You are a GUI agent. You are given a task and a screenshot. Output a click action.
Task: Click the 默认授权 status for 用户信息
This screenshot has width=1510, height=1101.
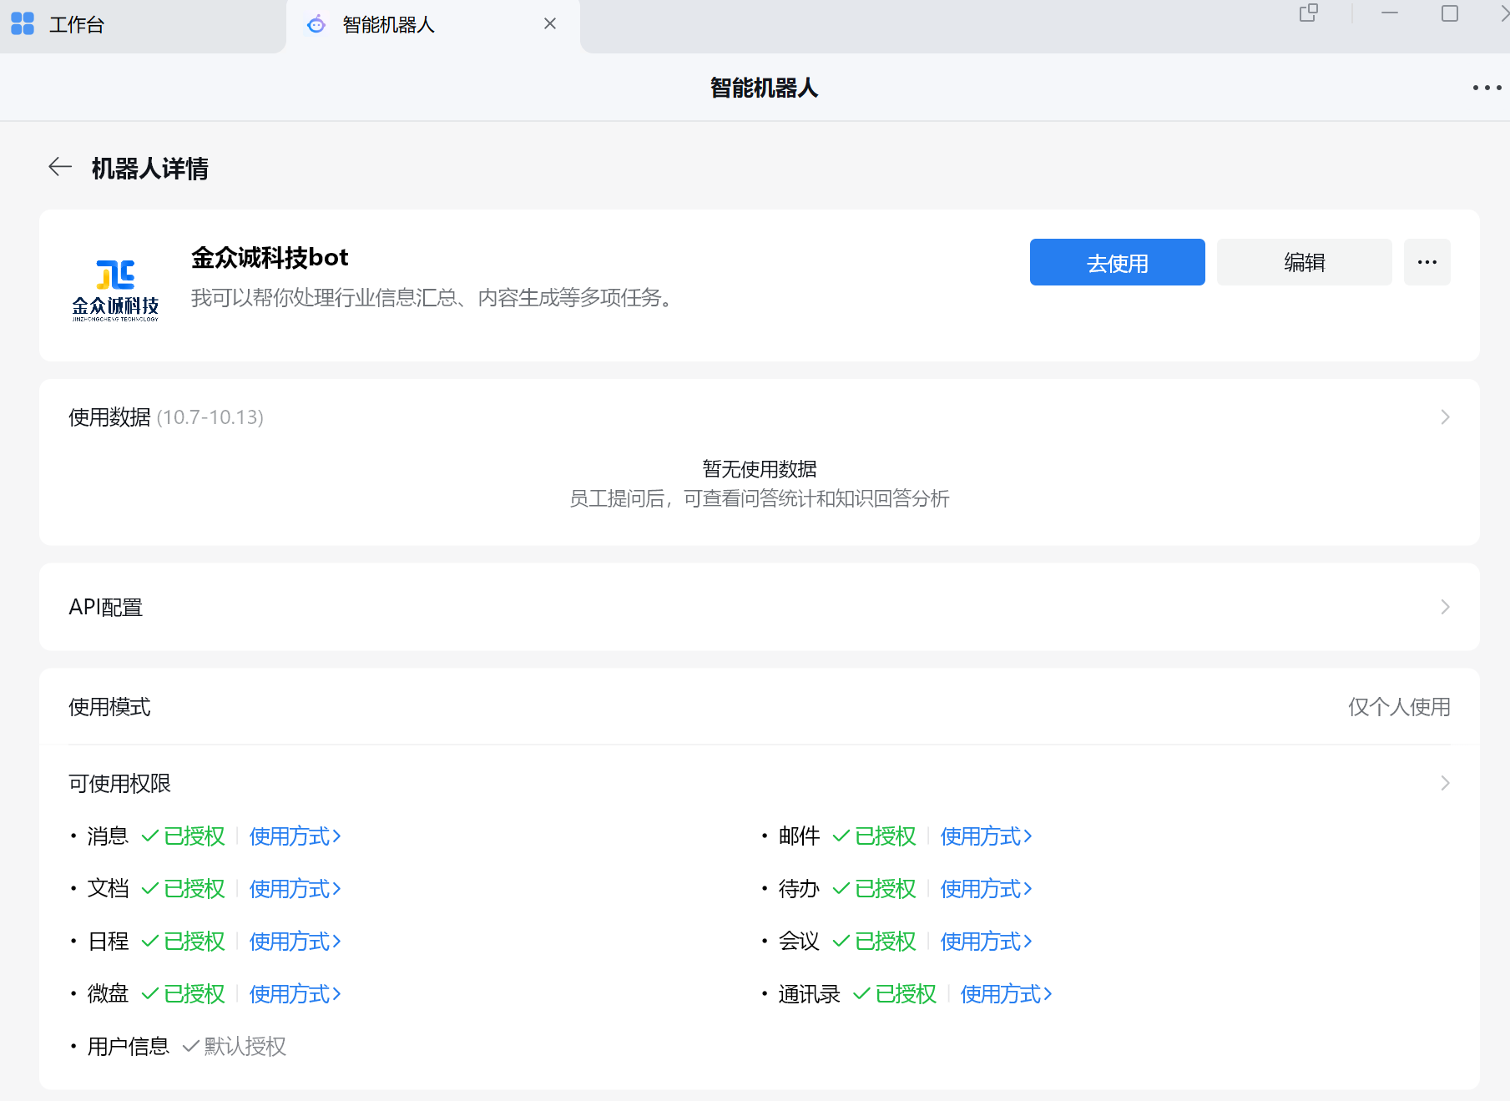point(235,1047)
